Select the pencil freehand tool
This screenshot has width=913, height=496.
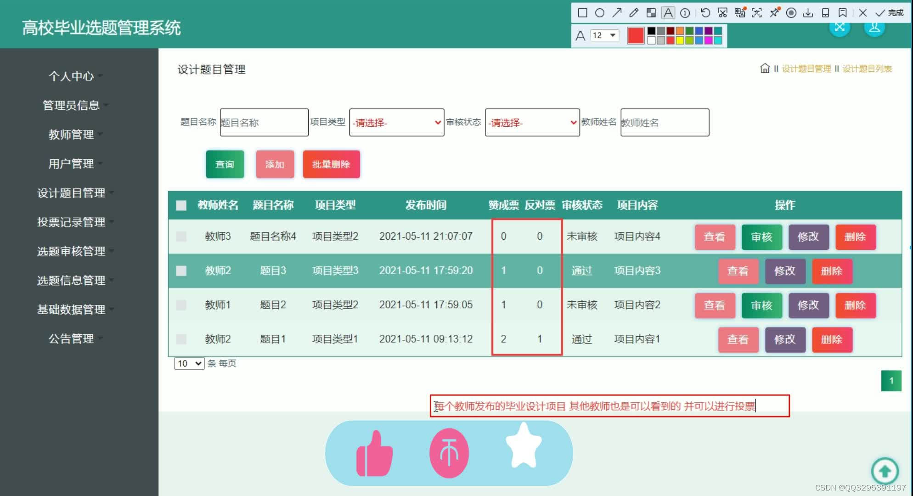pos(634,13)
